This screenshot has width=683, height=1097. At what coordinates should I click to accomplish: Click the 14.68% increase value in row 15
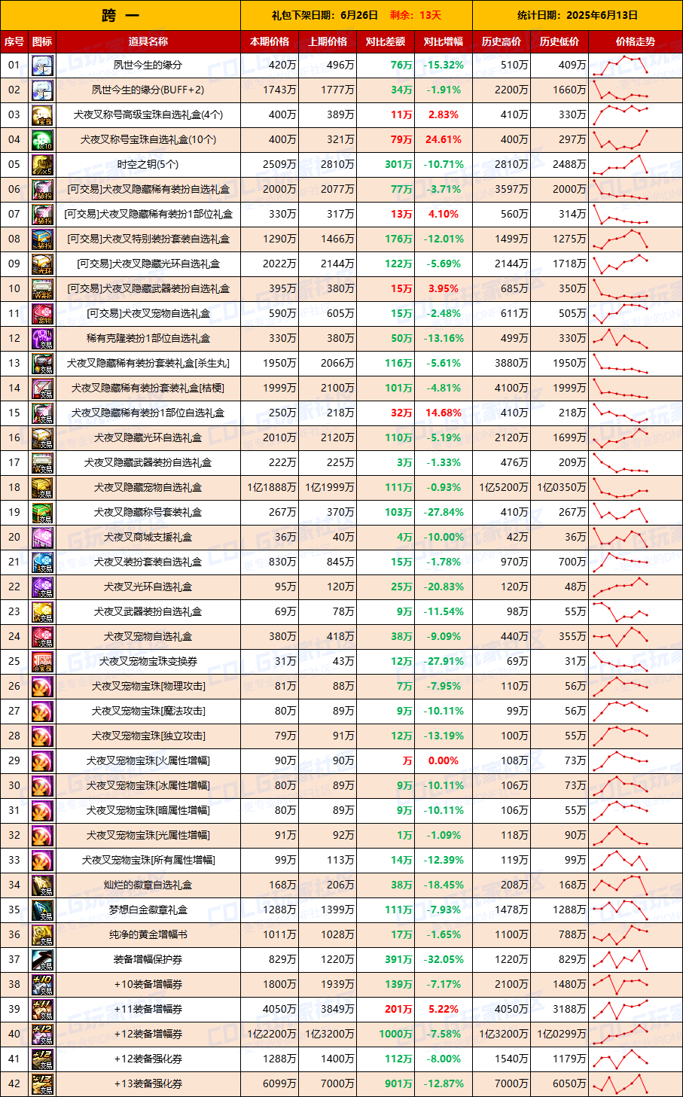click(x=443, y=413)
